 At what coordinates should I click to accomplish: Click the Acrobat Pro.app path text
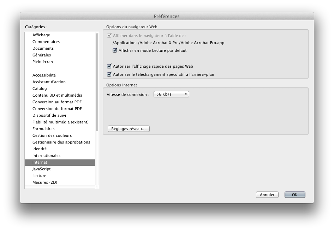click(168, 43)
